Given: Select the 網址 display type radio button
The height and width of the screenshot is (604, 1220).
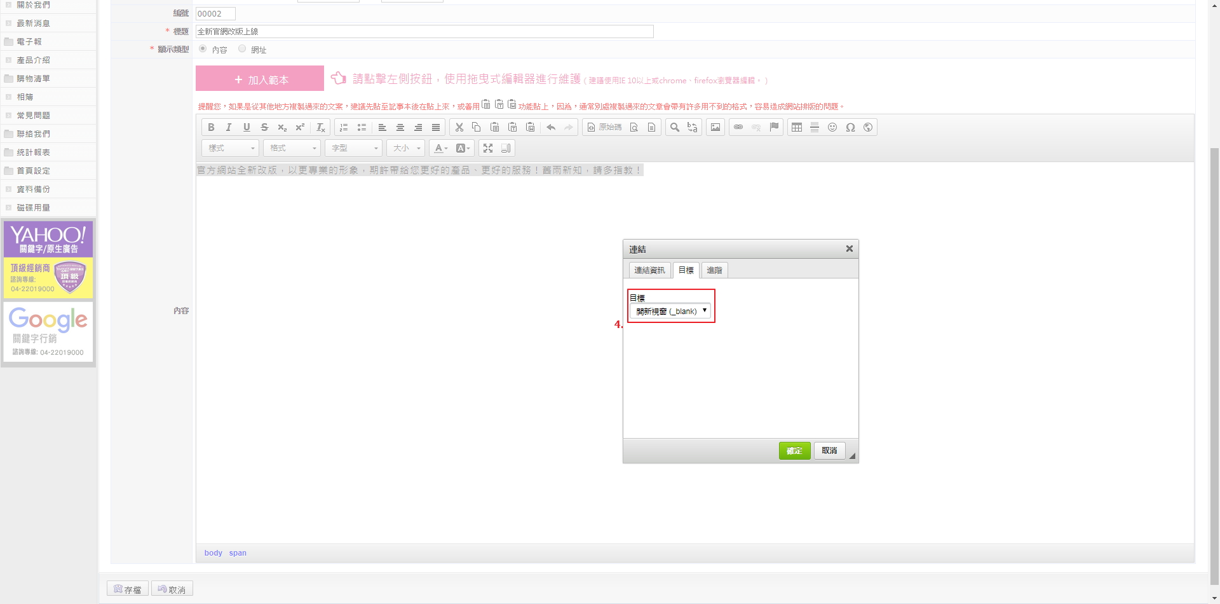Looking at the screenshot, I should 242,49.
